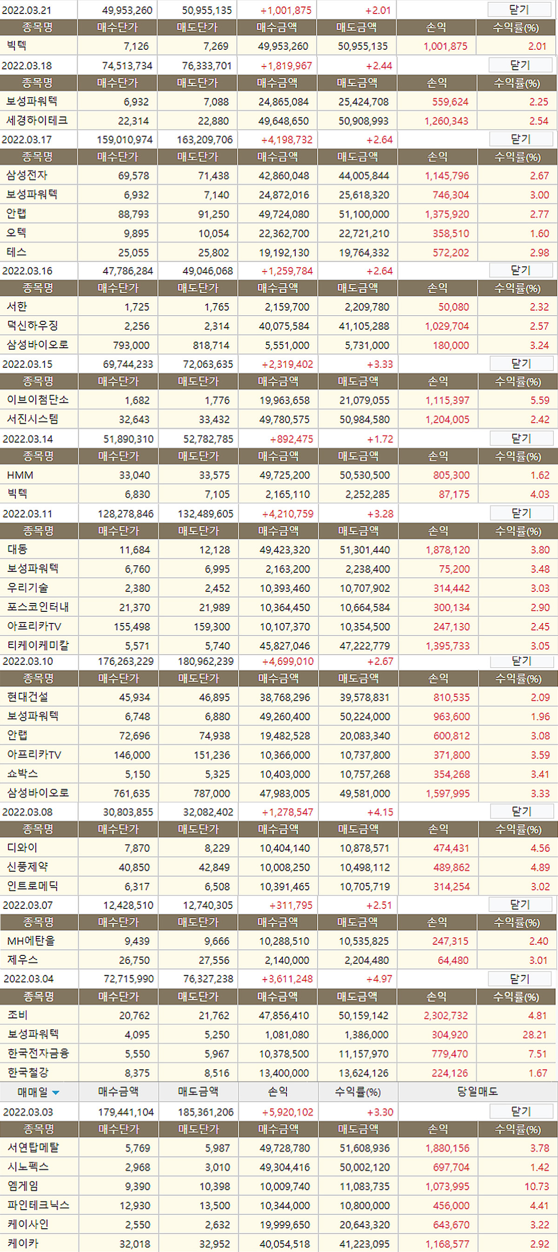Collapse the 2022.03.17 daily breakdown
The height and width of the screenshot is (1252, 558).
point(521,140)
